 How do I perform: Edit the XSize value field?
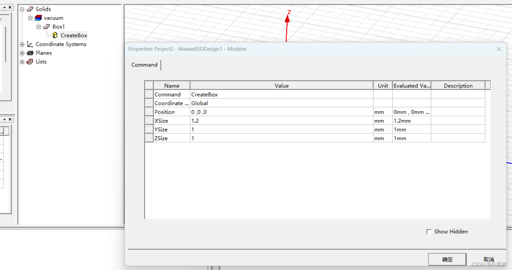(281, 121)
